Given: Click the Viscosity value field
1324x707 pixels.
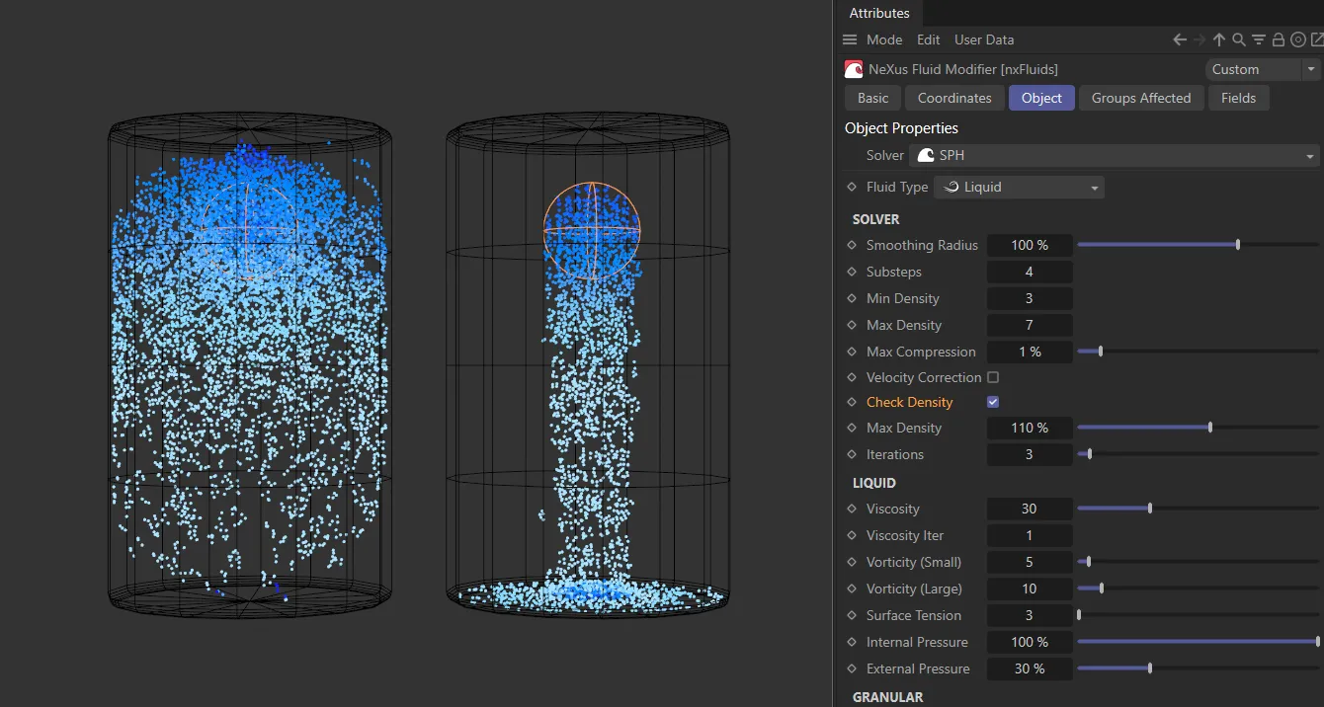Looking at the screenshot, I should point(1029,509).
